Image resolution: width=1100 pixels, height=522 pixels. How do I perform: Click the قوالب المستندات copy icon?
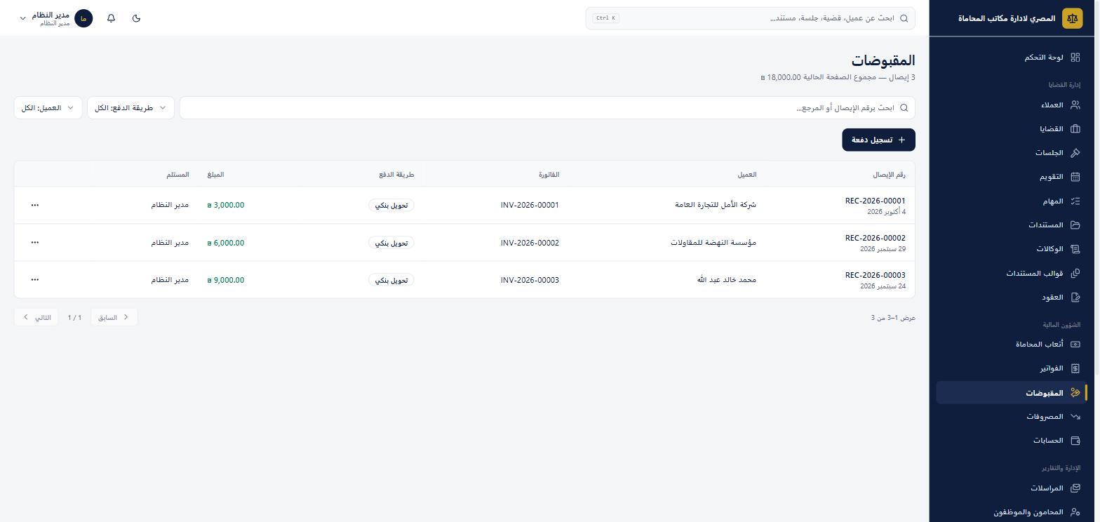(1075, 273)
